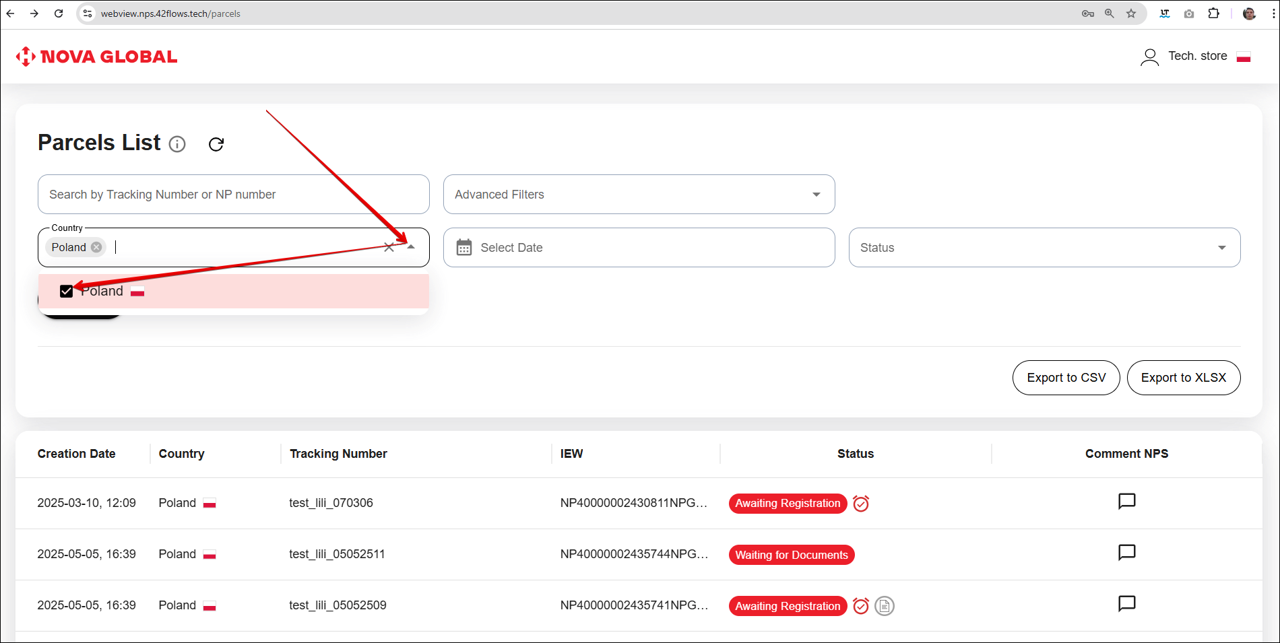The image size is (1280, 643).
Task: Click the alarm clock icon on test_lili_070306 row
Action: tap(861, 504)
